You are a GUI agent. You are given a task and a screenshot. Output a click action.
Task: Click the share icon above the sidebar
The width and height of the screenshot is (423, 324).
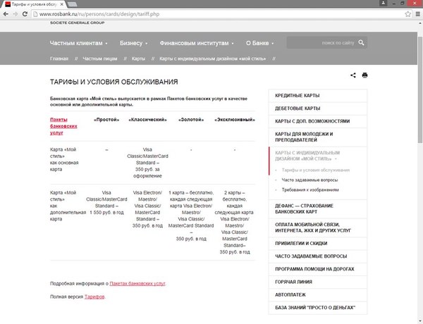353,75
